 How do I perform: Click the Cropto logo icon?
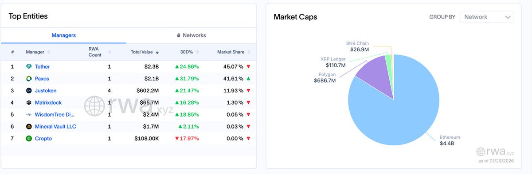point(29,138)
